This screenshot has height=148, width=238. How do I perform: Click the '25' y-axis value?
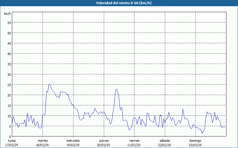click(9, 85)
